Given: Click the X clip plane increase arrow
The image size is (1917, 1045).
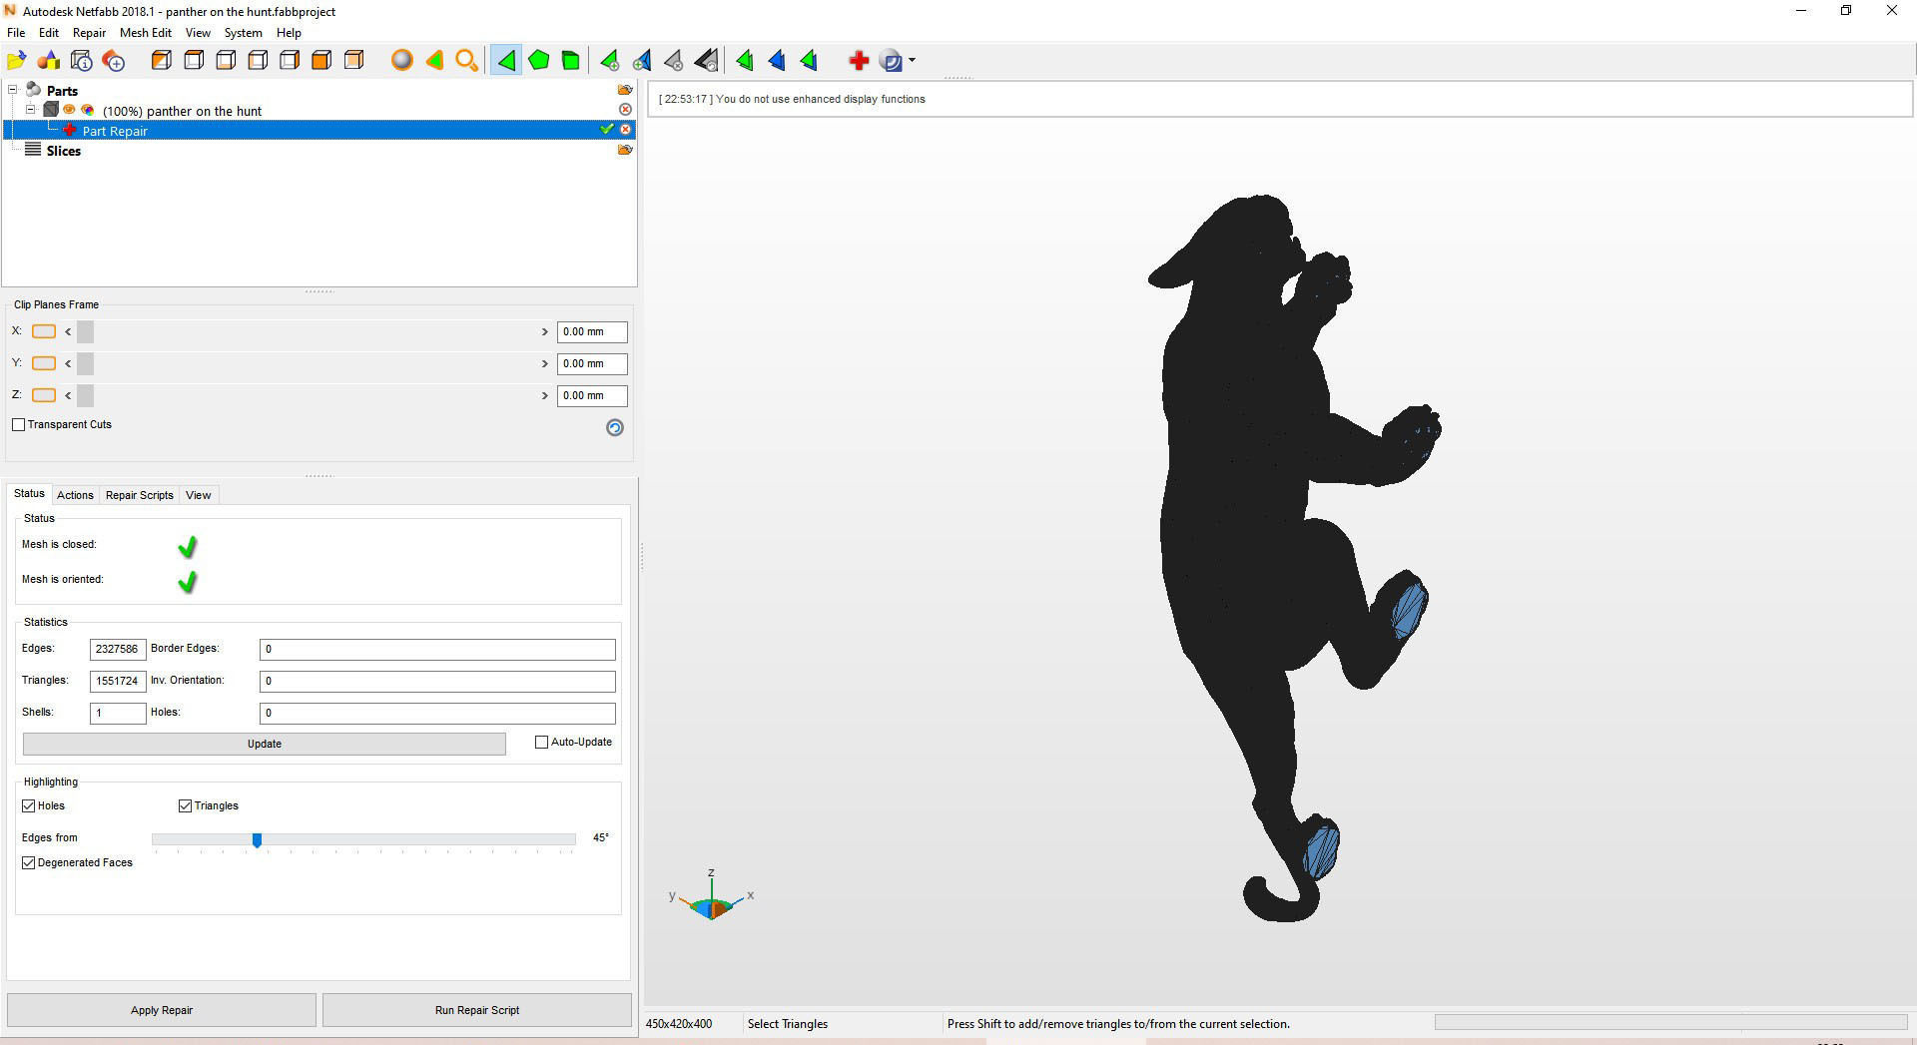Looking at the screenshot, I should pyautogui.click(x=545, y=331).
